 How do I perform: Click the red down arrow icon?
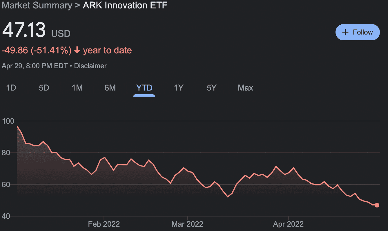pyautogui.click(x=77, y=50)
